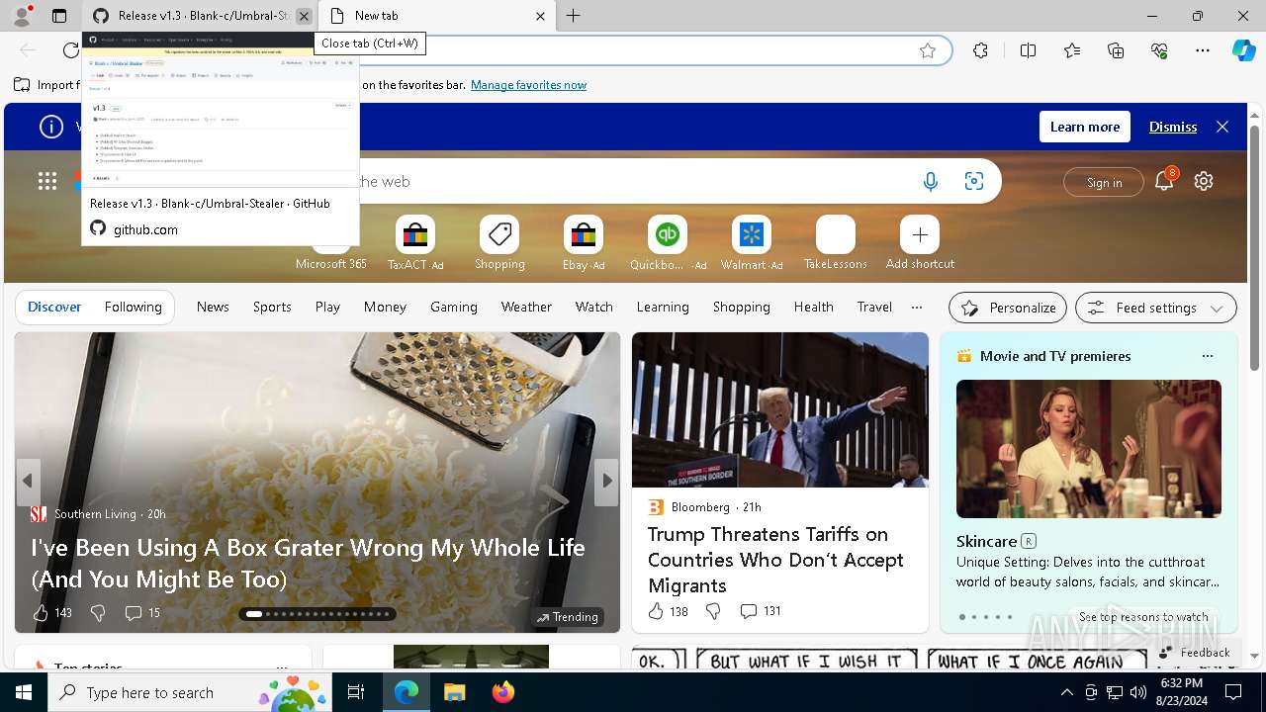Go to the previous carousel story
The image size is (1266, 712).
coord(28,481)
